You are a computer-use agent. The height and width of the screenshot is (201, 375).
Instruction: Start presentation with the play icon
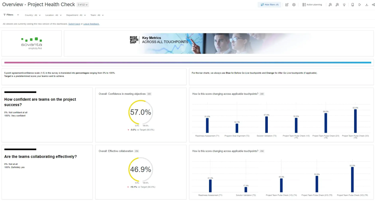pos(360,5)
